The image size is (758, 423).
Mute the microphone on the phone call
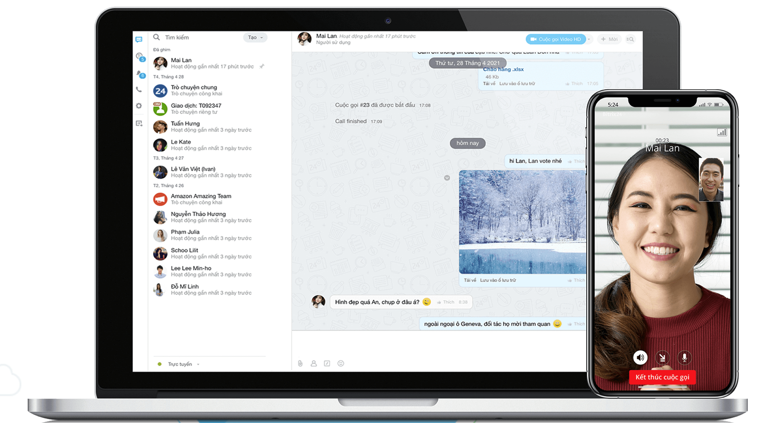pos(684,358)
